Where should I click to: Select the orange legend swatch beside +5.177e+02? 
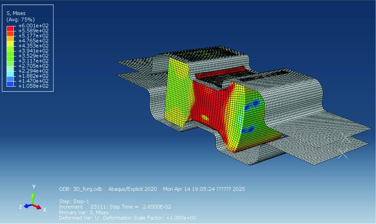[10, 38]
